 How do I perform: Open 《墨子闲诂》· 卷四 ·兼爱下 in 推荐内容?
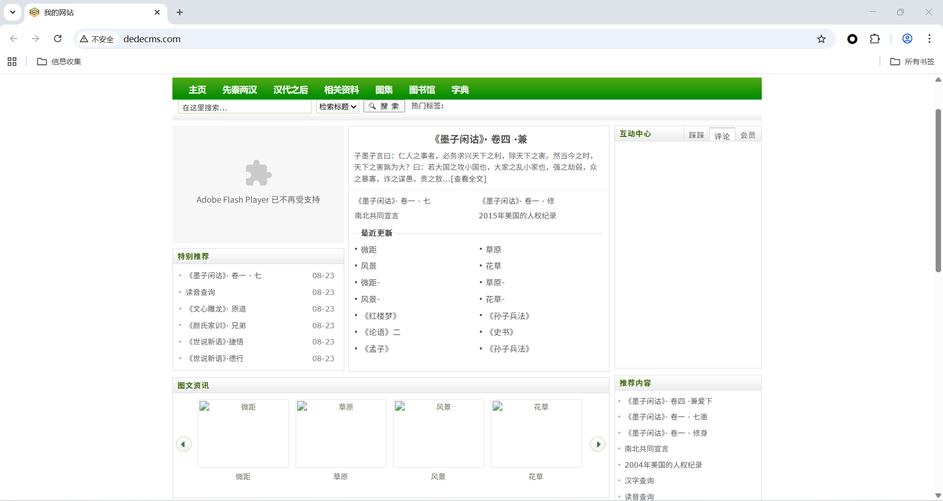668,401
